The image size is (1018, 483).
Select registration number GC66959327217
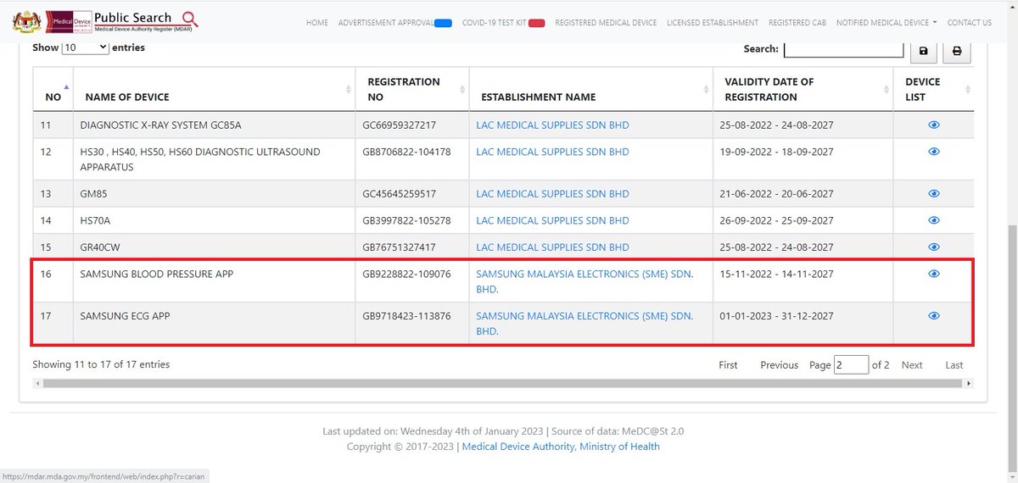tap(399, 125)
